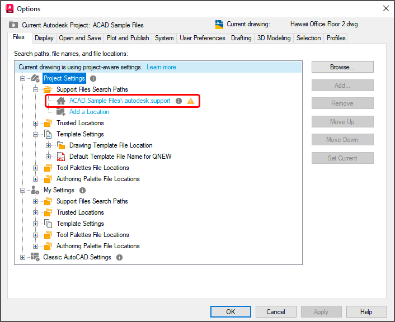
Task: Click the home icon beside the ACAD Sample Files path
Action: pyautogui.click(x=61, y=101)
